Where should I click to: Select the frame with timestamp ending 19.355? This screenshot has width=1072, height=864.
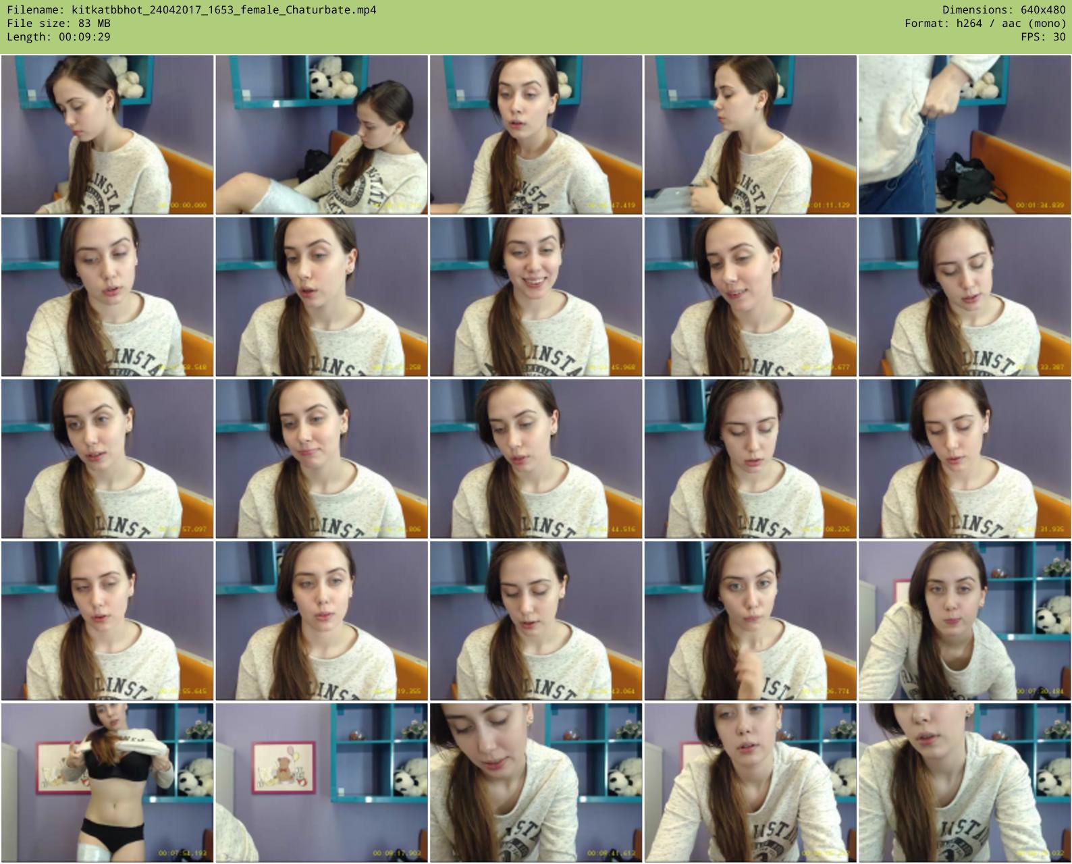321,621
